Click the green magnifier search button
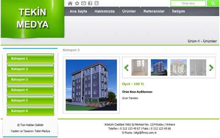Screen dimensions: 220x138 pos(213,3)
